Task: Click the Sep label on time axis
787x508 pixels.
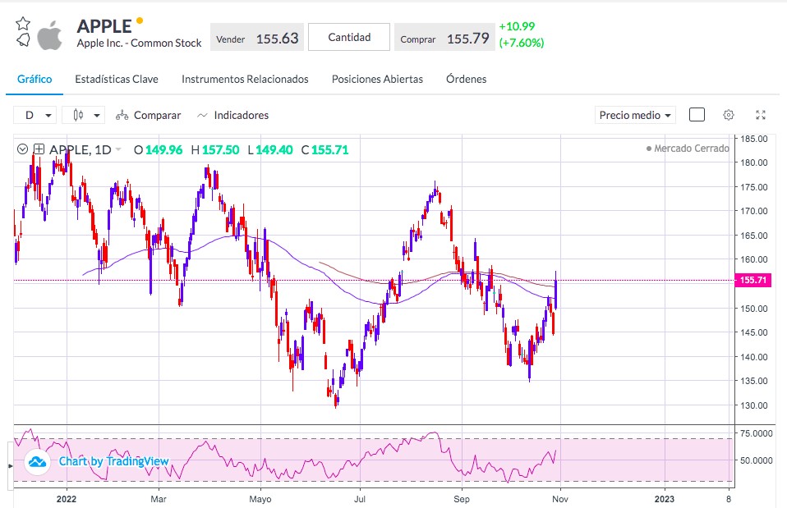Action: [461, 499]
